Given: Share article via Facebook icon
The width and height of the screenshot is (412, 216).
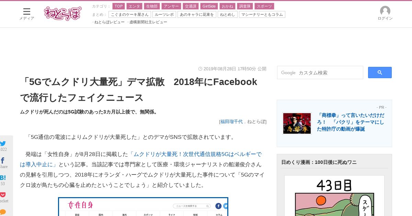Looking at the screenshot, I should [3, 160].
